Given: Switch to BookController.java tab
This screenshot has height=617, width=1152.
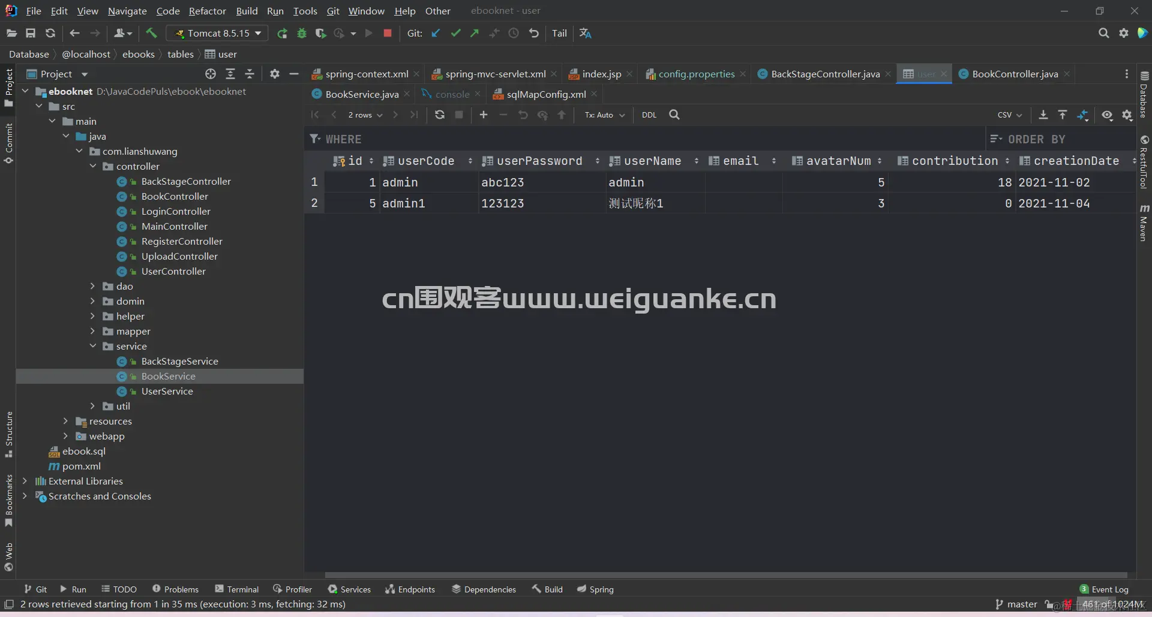Looking at the screenshot, I should point(1015,74).
